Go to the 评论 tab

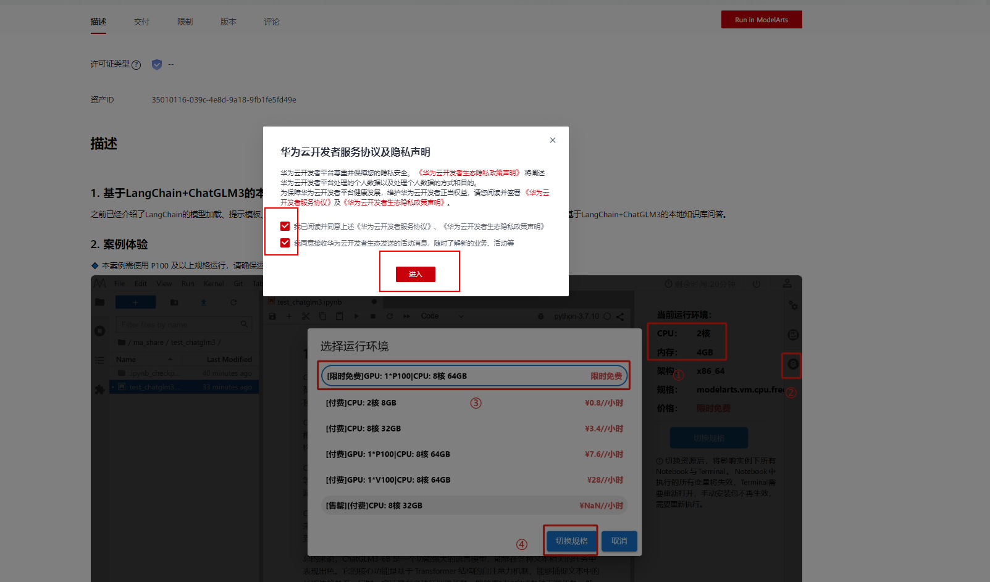point(271,22)
